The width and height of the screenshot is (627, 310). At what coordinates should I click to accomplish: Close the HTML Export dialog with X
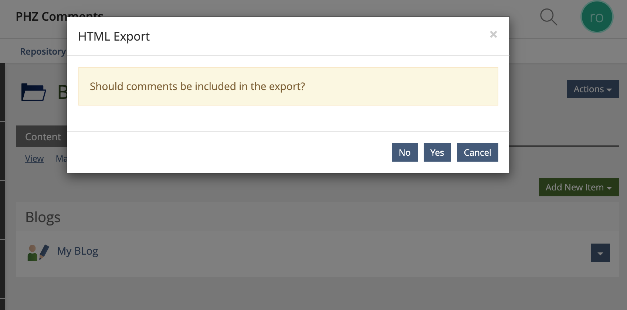tap(493, 34)
